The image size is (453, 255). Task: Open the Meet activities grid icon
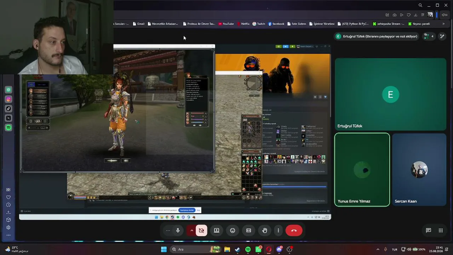click(441, 231)
